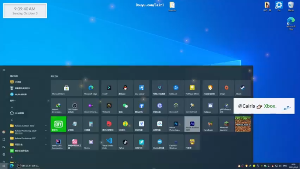
Task: Open the START tile
Action: (109, 88)
